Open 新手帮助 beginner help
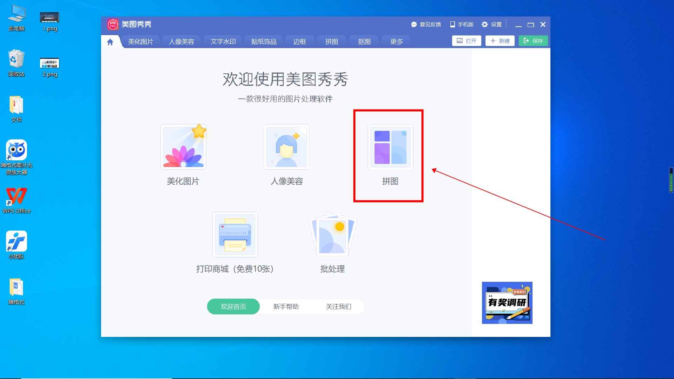This screenshot has height=379, width=674. pyautogui.click(x=285, y=306)
